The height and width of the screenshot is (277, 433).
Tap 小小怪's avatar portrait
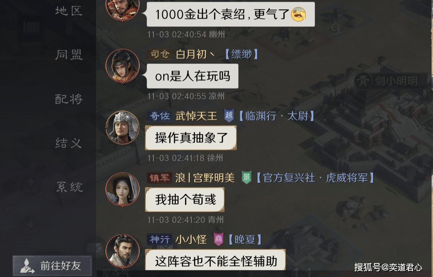[x=123, y=251]
